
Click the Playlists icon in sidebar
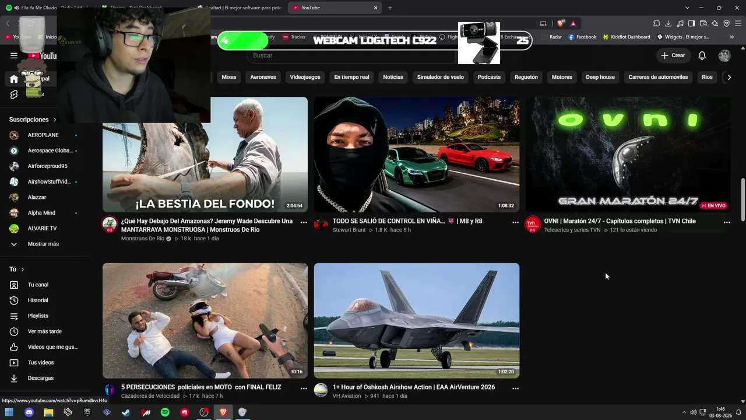(x=14, y=316)
